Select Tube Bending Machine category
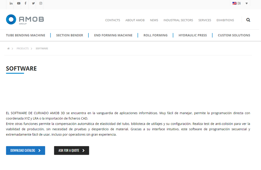Image resolution: width=261 pixels, height=170 pixels. pyautogui.click(x=26, y=35)
